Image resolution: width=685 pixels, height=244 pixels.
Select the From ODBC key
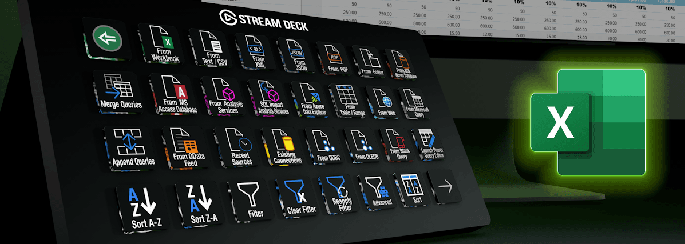326,146
